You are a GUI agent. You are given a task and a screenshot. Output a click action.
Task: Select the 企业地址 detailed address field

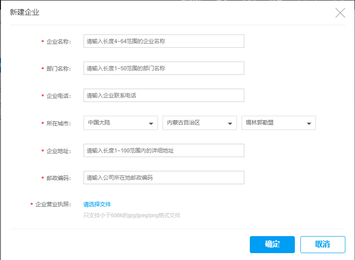(x=163, y=151)
